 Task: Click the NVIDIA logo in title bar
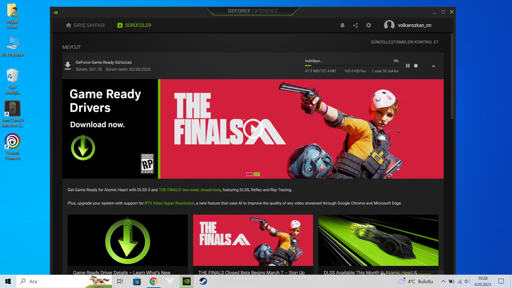[55, 12]
